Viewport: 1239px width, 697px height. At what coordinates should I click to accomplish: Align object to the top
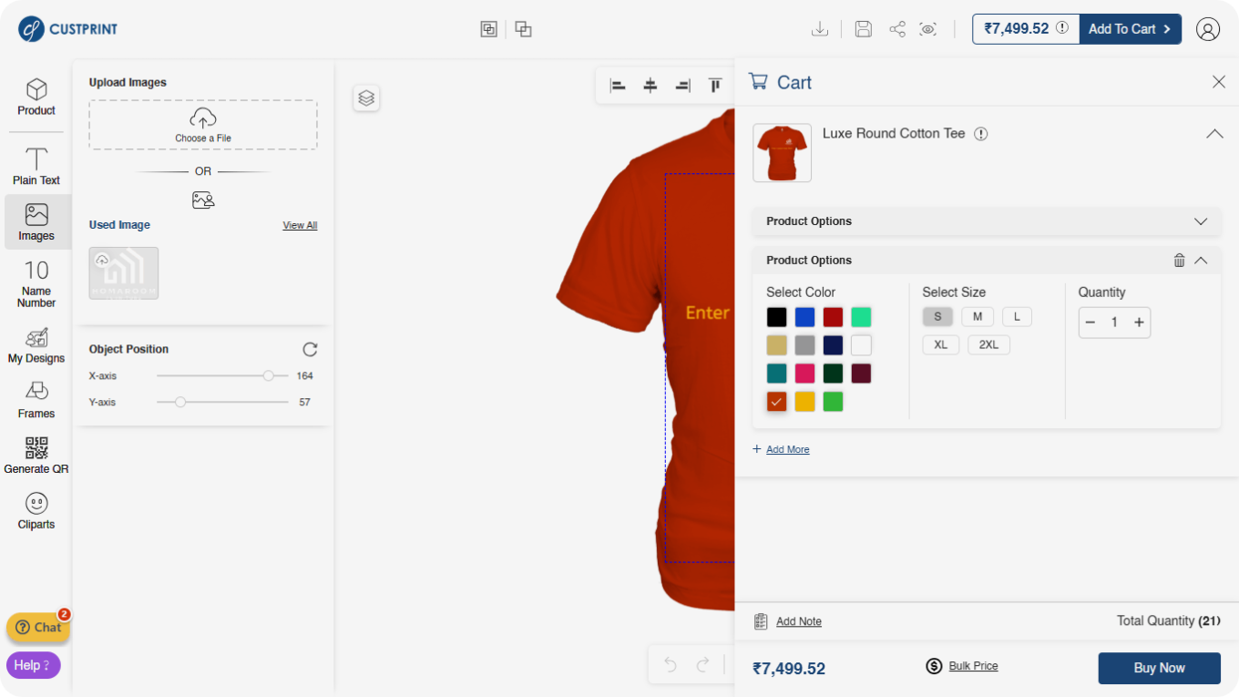point(715,86)
